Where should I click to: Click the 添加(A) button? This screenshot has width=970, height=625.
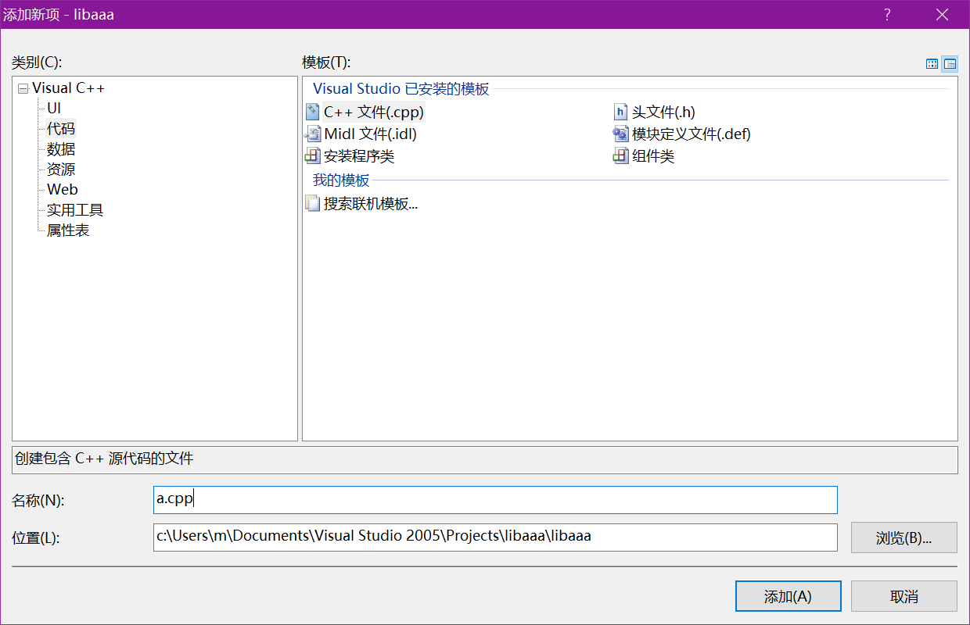(788, 596)
